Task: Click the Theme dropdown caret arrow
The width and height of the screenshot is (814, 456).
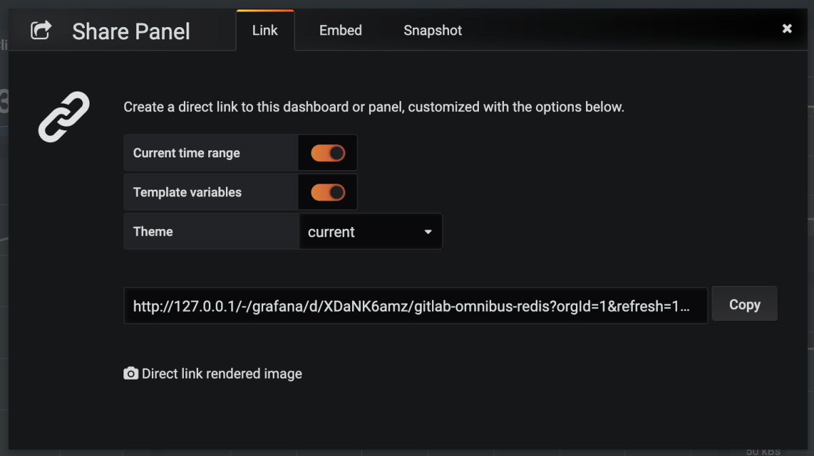Action: (428, 232)
